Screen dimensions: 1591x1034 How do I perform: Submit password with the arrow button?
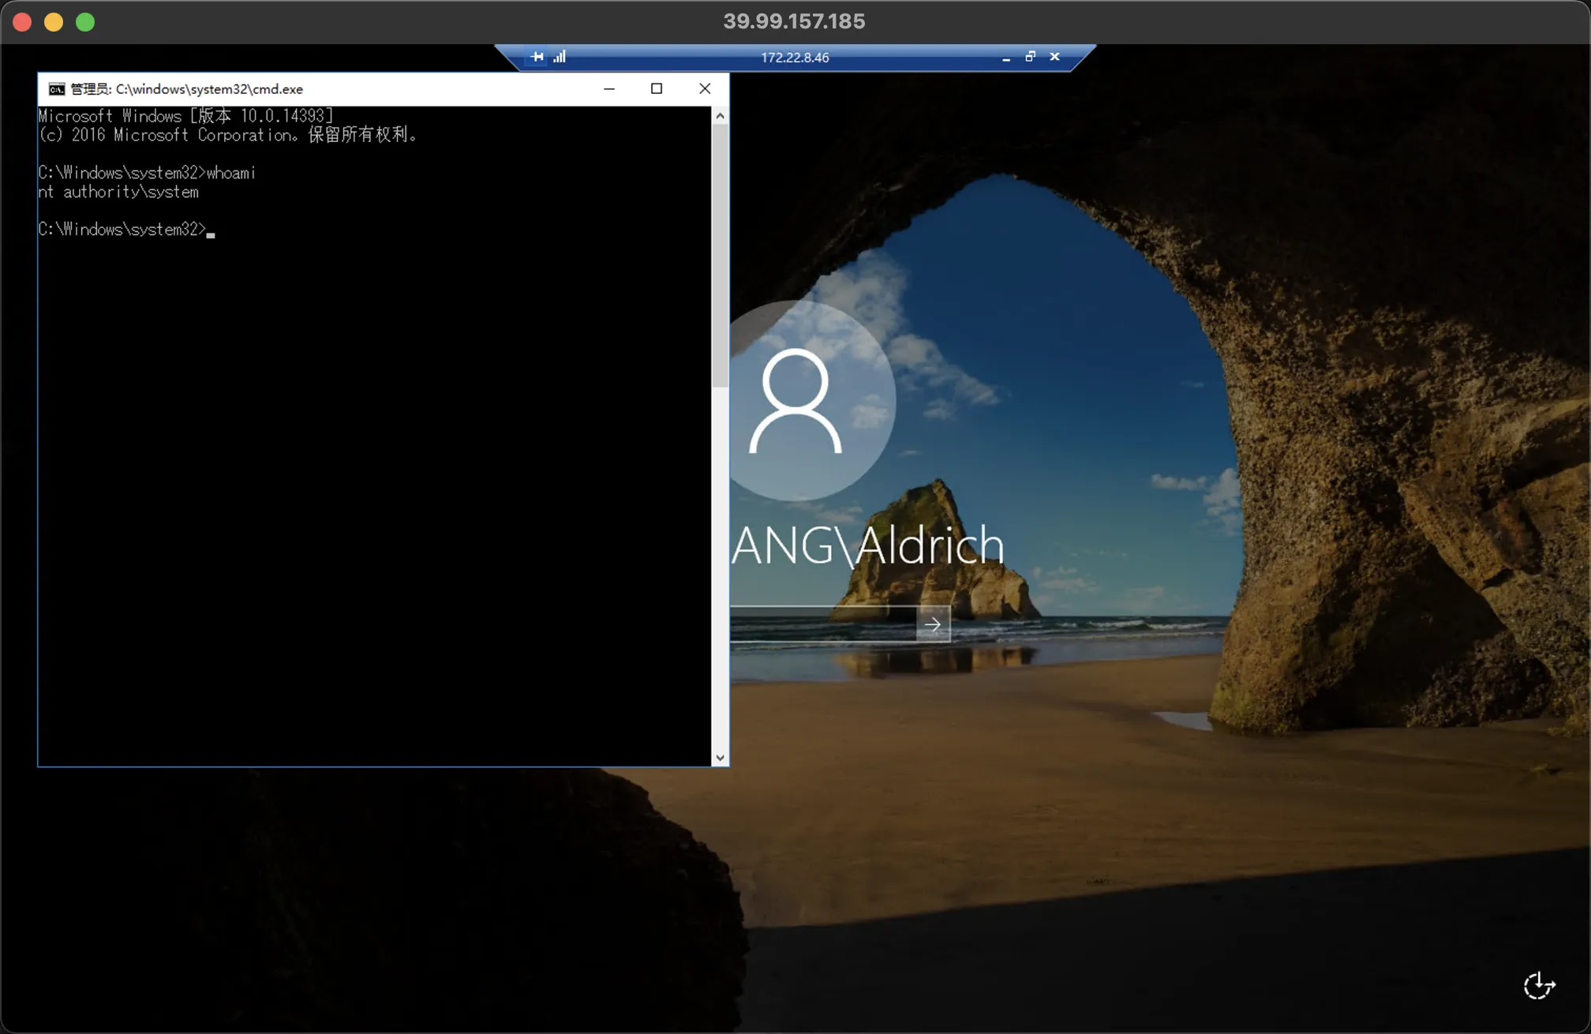[933, 624]
